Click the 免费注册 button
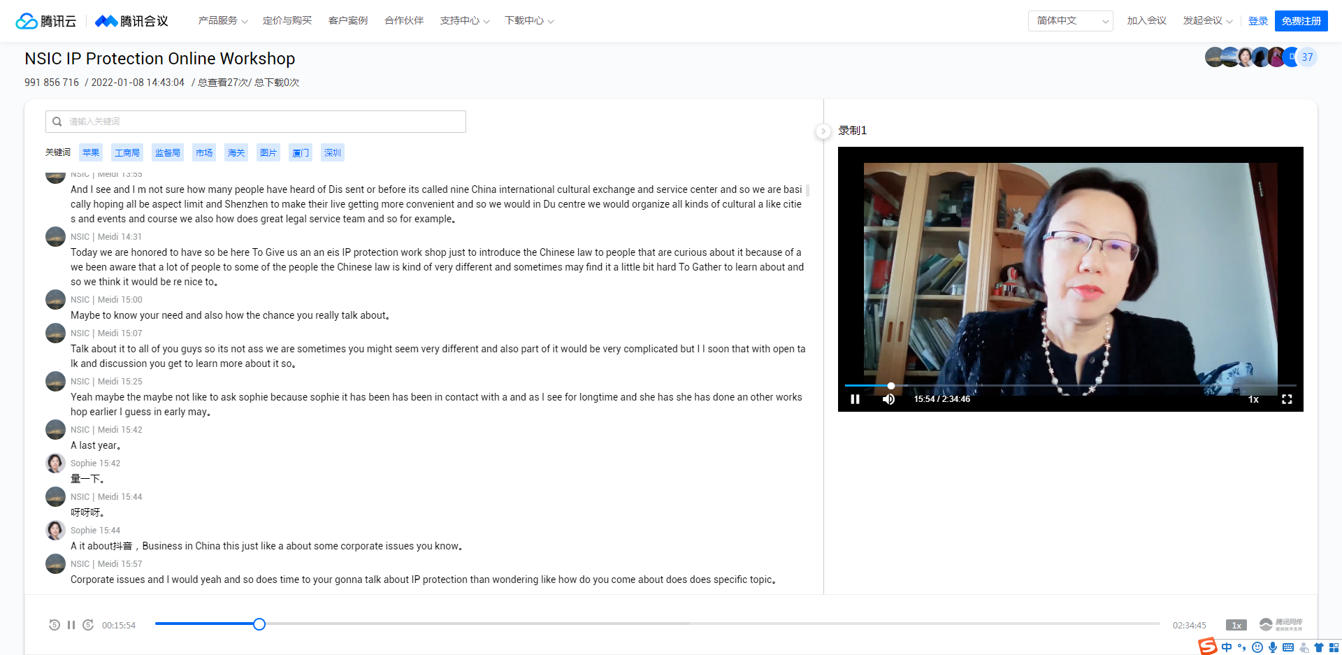The width and height of the screenshot is (1342, 655). tap(1301, 21)
